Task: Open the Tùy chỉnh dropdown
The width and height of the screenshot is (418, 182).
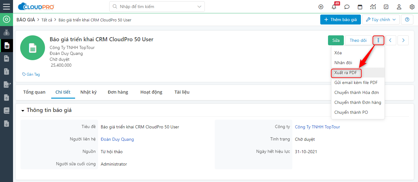Action: pos(381,20)
